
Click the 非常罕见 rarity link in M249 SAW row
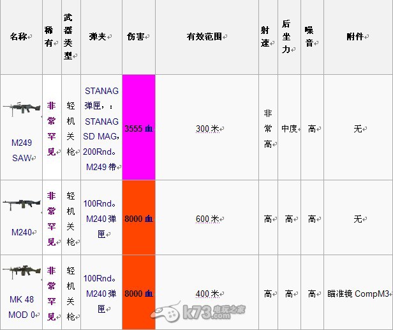51,128
